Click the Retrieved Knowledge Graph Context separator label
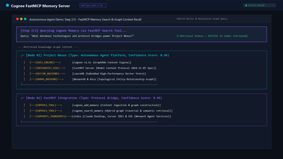This screenshot has width=283, height=159. click(48, 47)
